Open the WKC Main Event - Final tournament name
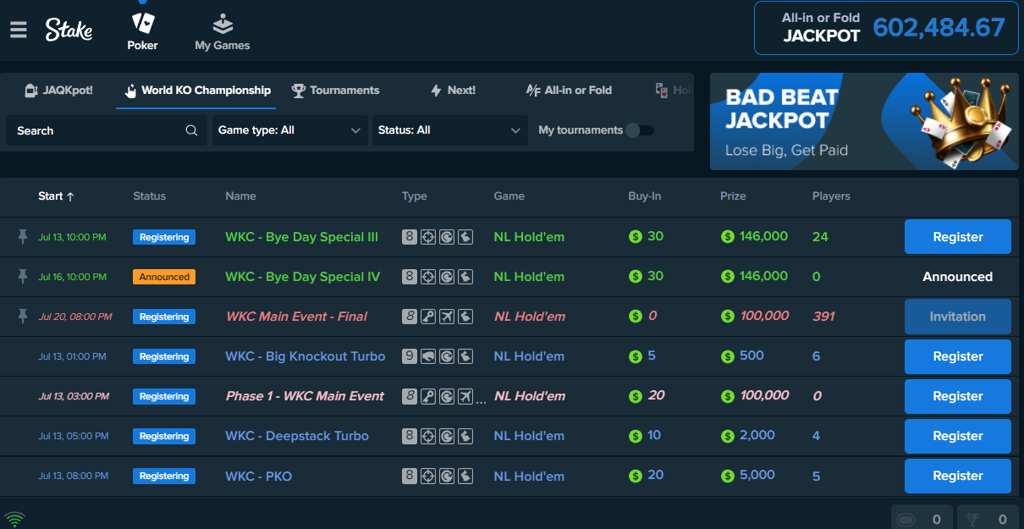This screenshot has width=1024, height=529. click(296, 317)
